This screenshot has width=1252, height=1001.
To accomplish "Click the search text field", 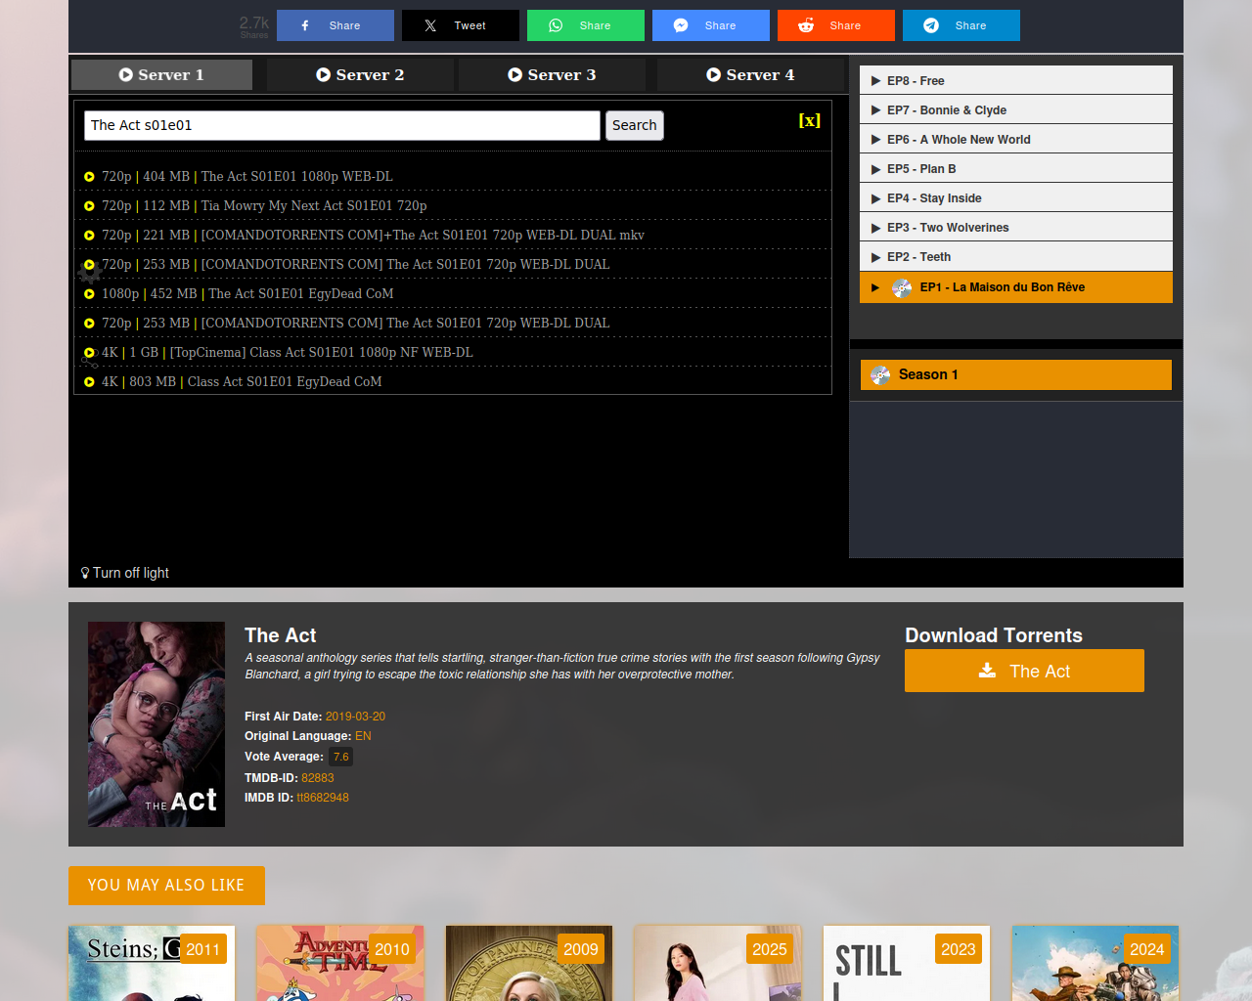I will pyautogui.click(x=342, y=125).
